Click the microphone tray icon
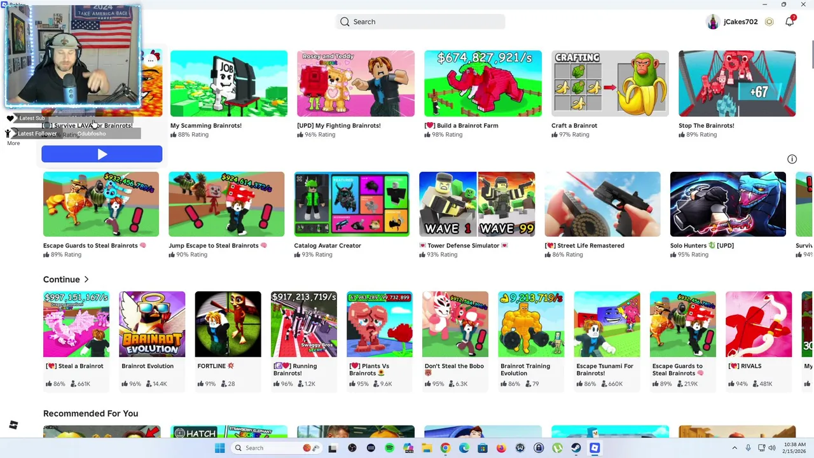This screenshot has height=458, width=814. pos(748,448)
